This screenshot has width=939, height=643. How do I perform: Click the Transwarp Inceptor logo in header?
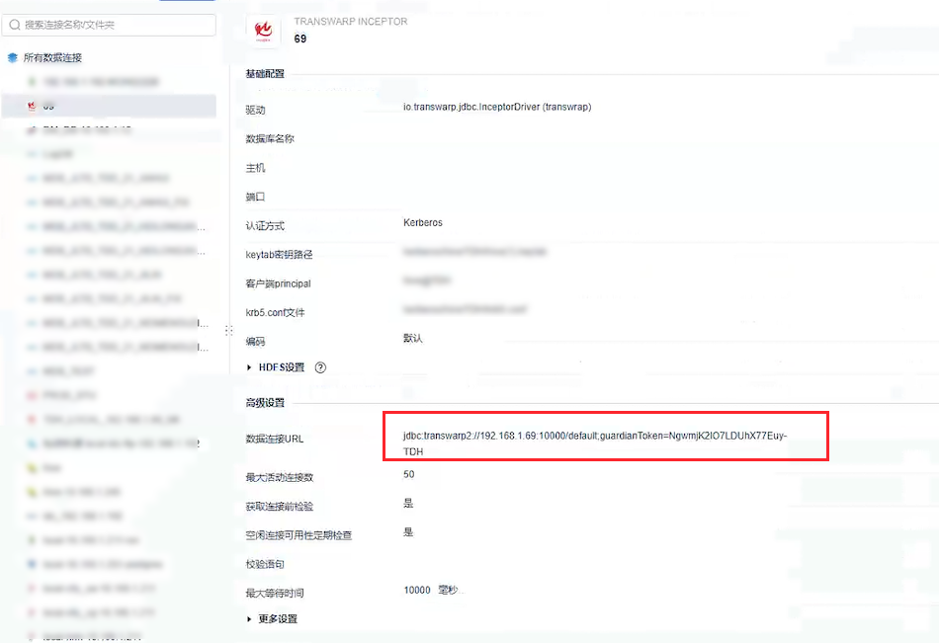coord(264,31)
